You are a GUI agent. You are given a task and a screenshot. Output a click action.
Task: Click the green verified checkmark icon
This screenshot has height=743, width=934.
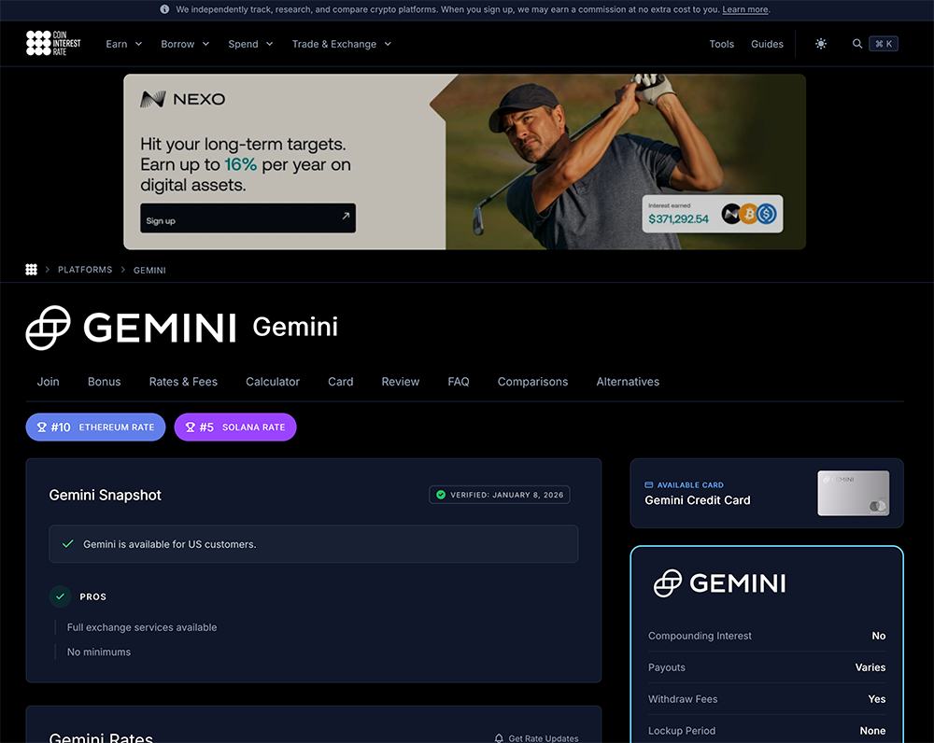[441, 495]
